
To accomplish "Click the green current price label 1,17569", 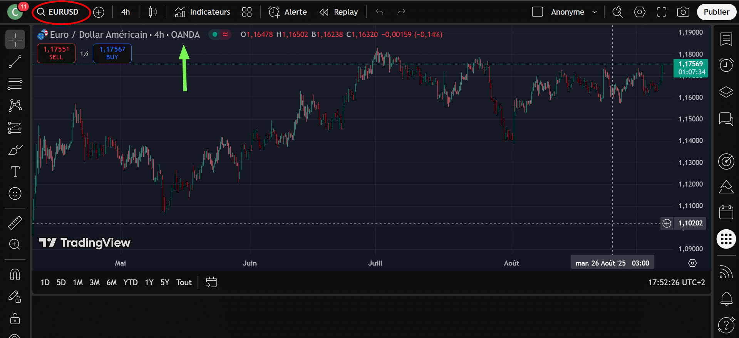I will [x=690, y=68].
